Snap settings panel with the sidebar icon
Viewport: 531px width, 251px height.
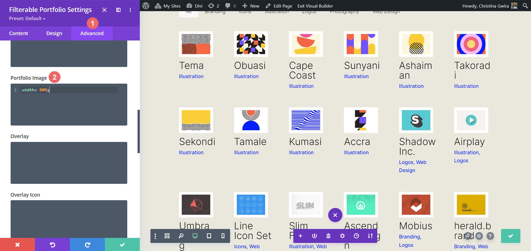pyautogui.click(x=118, y=10)
